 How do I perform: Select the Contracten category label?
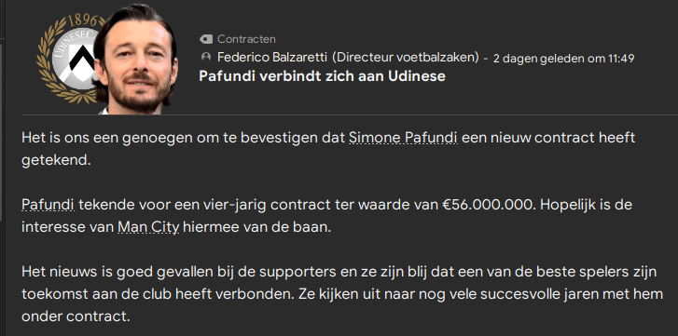click(246, 39)
